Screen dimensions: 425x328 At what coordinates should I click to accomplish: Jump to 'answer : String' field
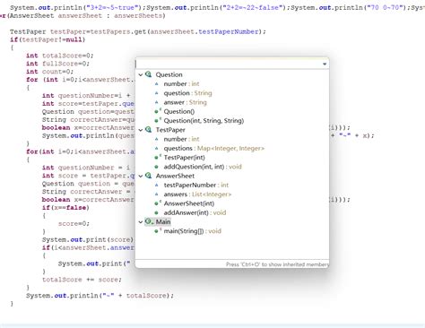[185, 102]
